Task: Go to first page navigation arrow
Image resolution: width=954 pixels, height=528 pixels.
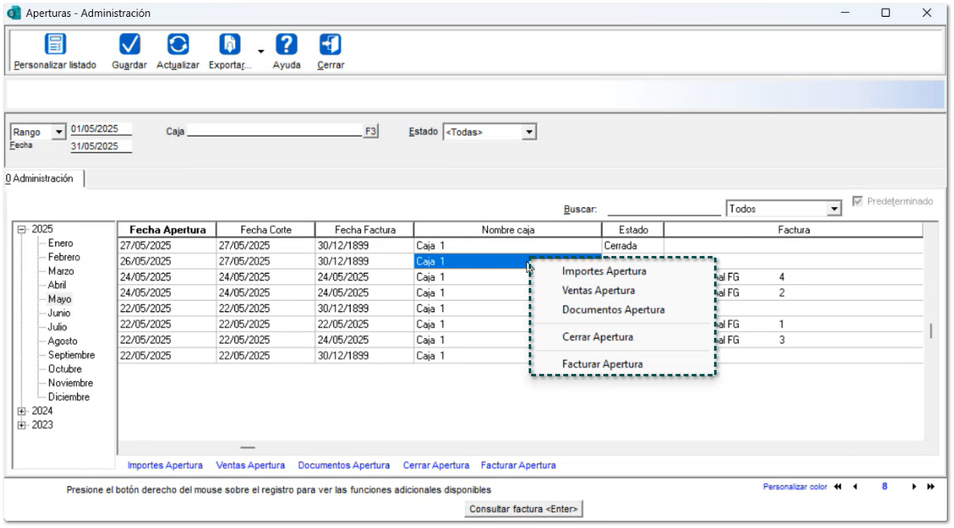Action: pos(838,487)
